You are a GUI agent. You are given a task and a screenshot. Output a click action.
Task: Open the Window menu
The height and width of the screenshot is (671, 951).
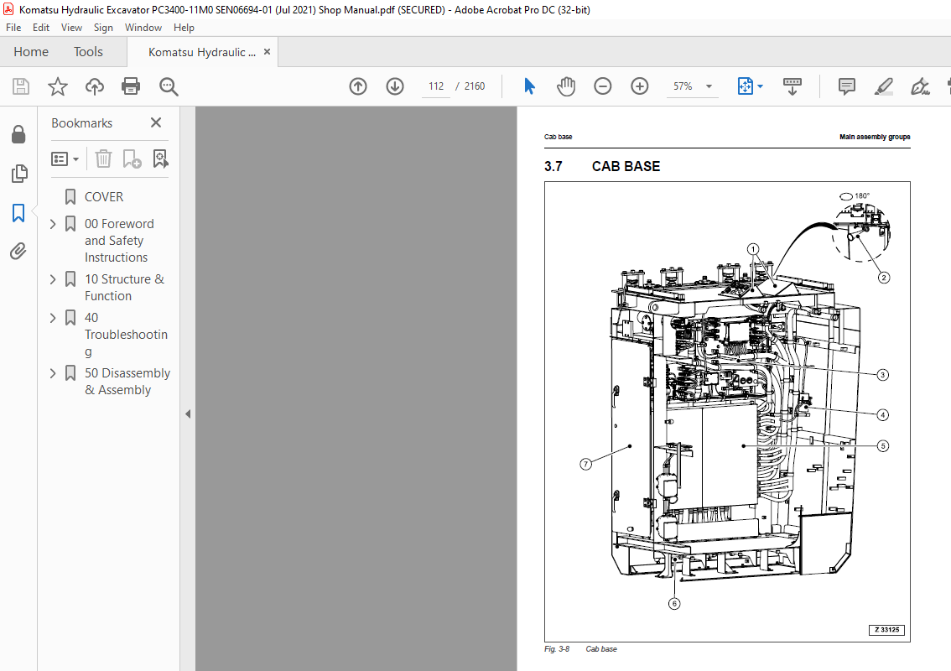tap(143, 28)
